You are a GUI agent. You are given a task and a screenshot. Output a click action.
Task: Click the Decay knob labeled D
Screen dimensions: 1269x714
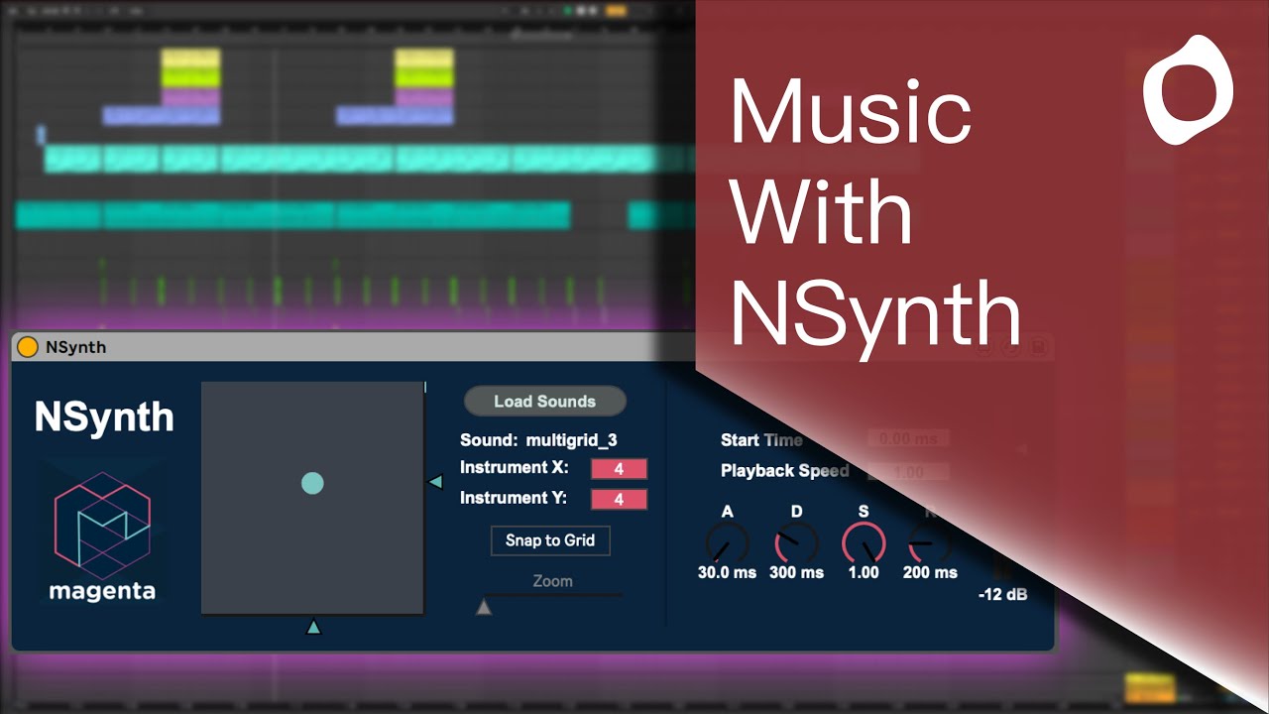point(796,542)
